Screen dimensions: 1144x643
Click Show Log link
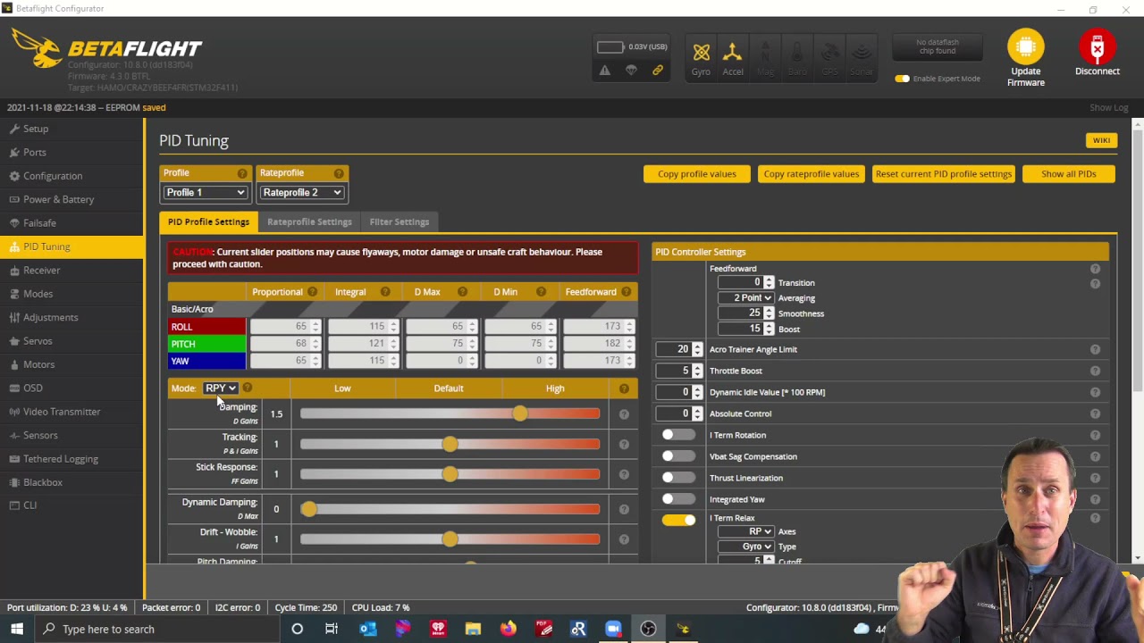[1108, 108]
